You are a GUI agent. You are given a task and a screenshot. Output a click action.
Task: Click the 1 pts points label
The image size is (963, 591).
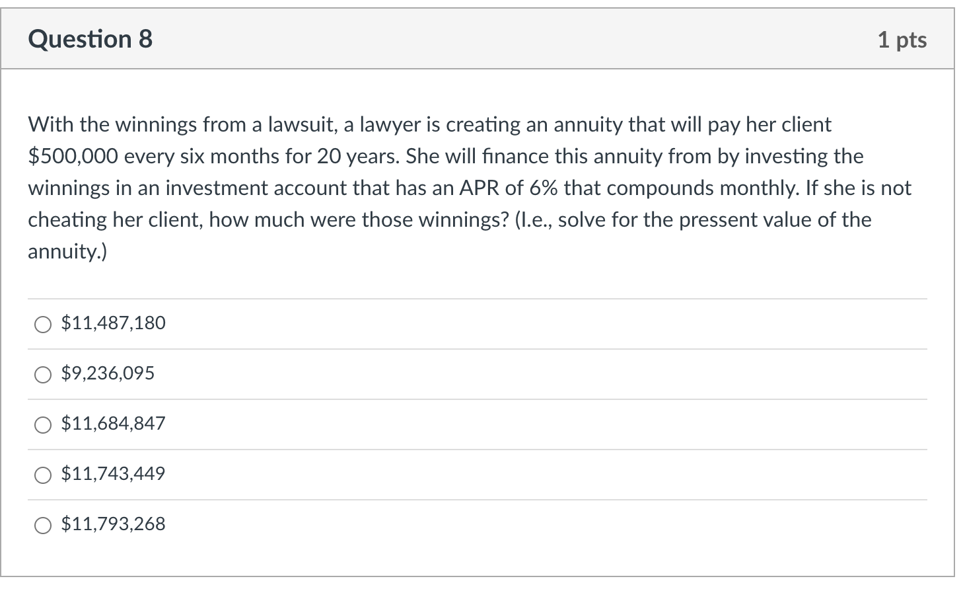point(902,40)
